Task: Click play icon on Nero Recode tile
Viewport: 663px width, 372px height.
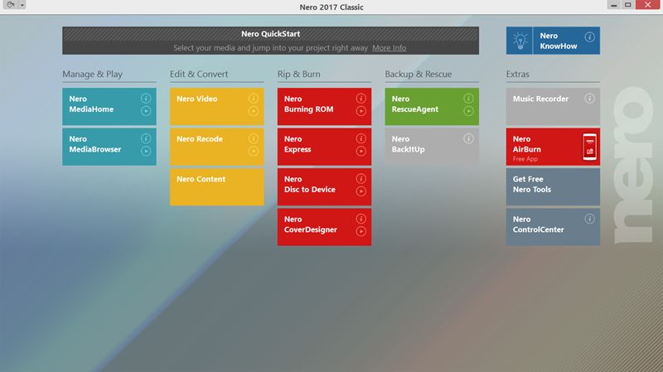Action: tap(254, 151)
